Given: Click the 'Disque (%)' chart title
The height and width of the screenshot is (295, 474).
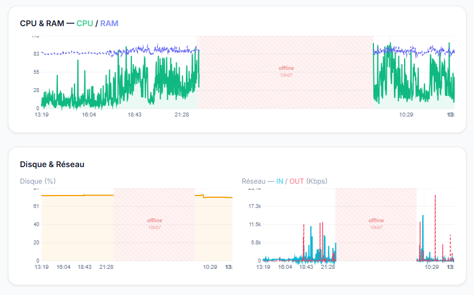Looking at the screenshot, I should click(x=38, y=181).
